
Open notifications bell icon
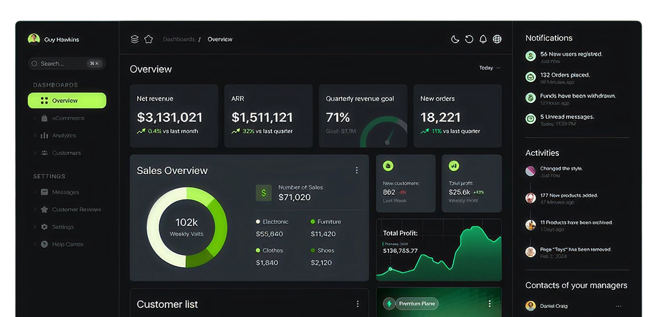[483, 39]
